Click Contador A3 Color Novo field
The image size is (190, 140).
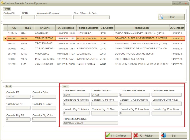pyautogui.click(x=167, y=104)
